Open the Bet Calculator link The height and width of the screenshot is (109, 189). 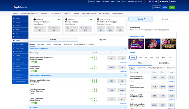pyautogui.click(x=104, y=13)
